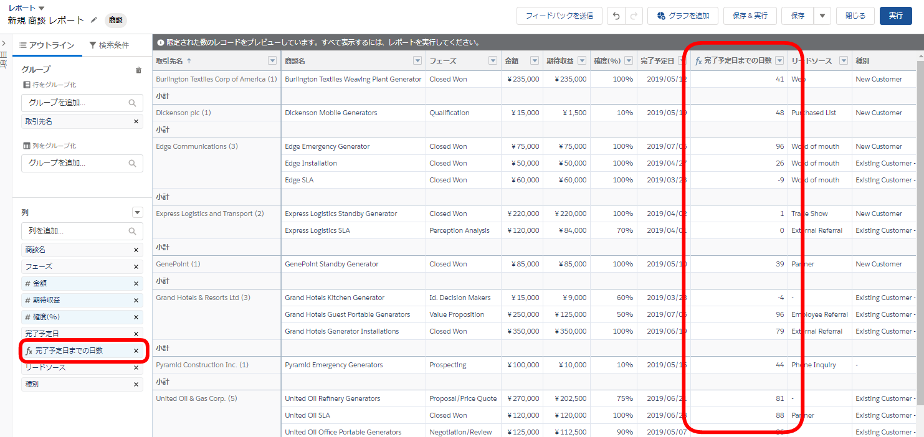
Task: Focus the column グループを追加 search field
Action: pyautogui.click(x=82, y=163)
